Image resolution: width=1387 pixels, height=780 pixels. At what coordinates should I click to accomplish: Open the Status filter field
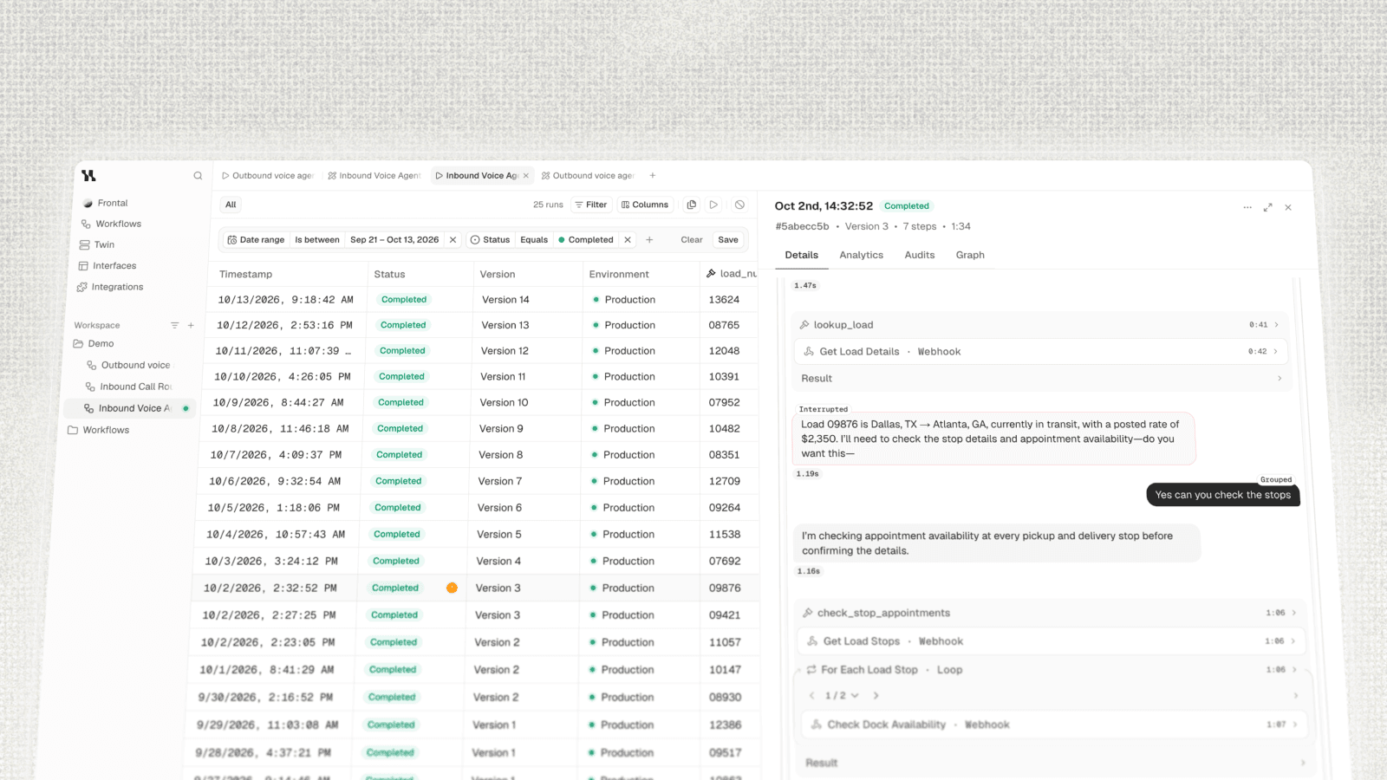pyautogui.click(x=490, y=240)
